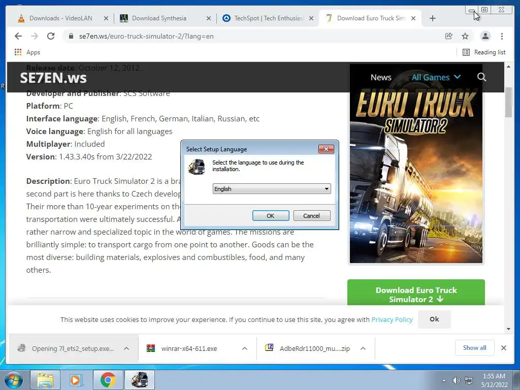Image resolution: width=520 pixels, height=390 pixels.
Task: Expand options for 7l_ets2_setup.exe download
Action: (126, 348)
